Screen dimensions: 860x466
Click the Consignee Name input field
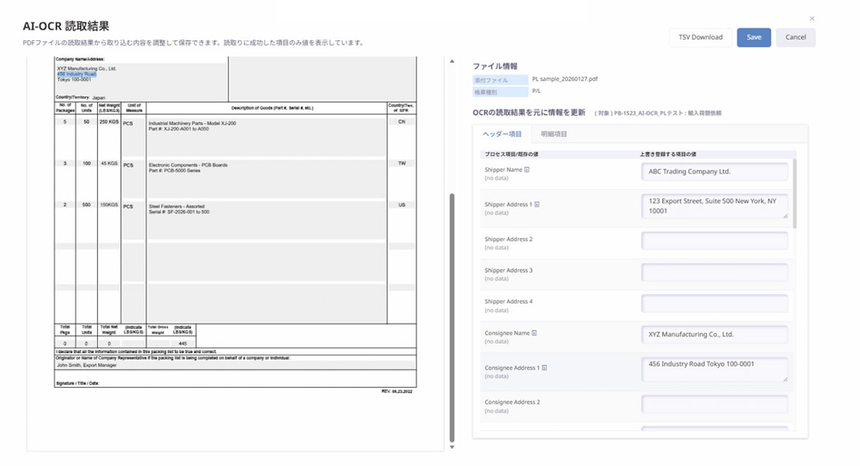pyautogui.click(x=714, y=334)
